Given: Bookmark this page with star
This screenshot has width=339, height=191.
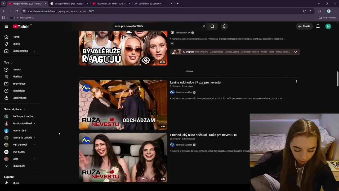Looking at the screenshot, I should point(310,11).
